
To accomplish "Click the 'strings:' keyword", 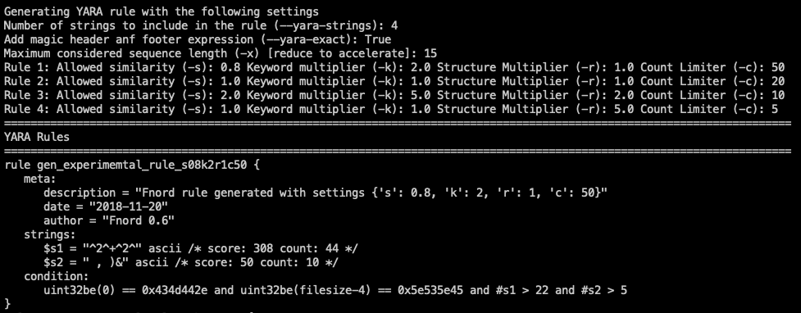I will point(49,234).
